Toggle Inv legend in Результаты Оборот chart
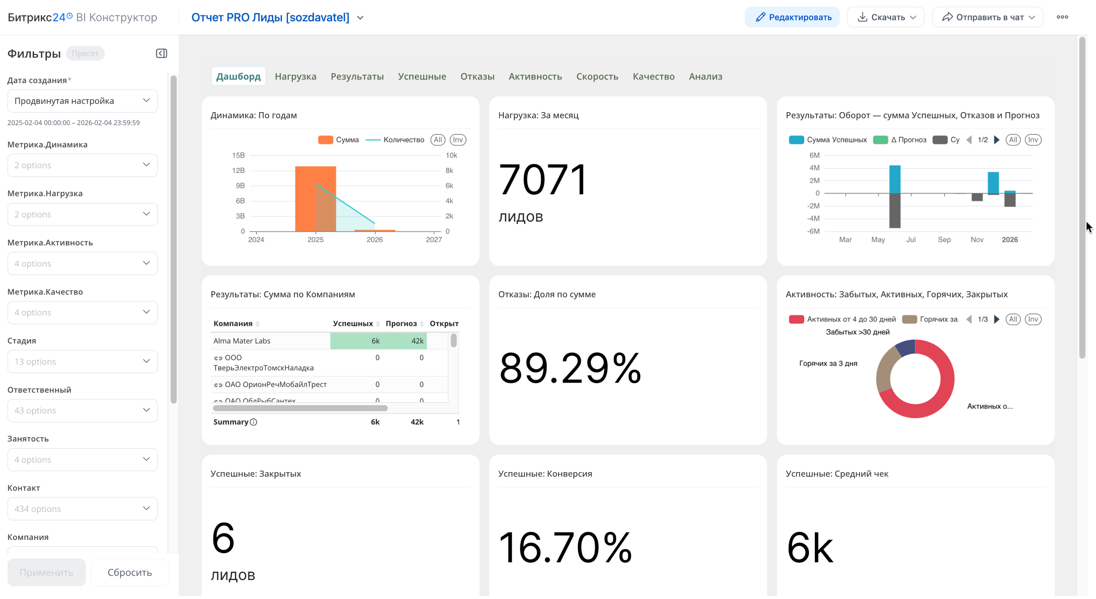1096x599 pixels. [1033, 140]
